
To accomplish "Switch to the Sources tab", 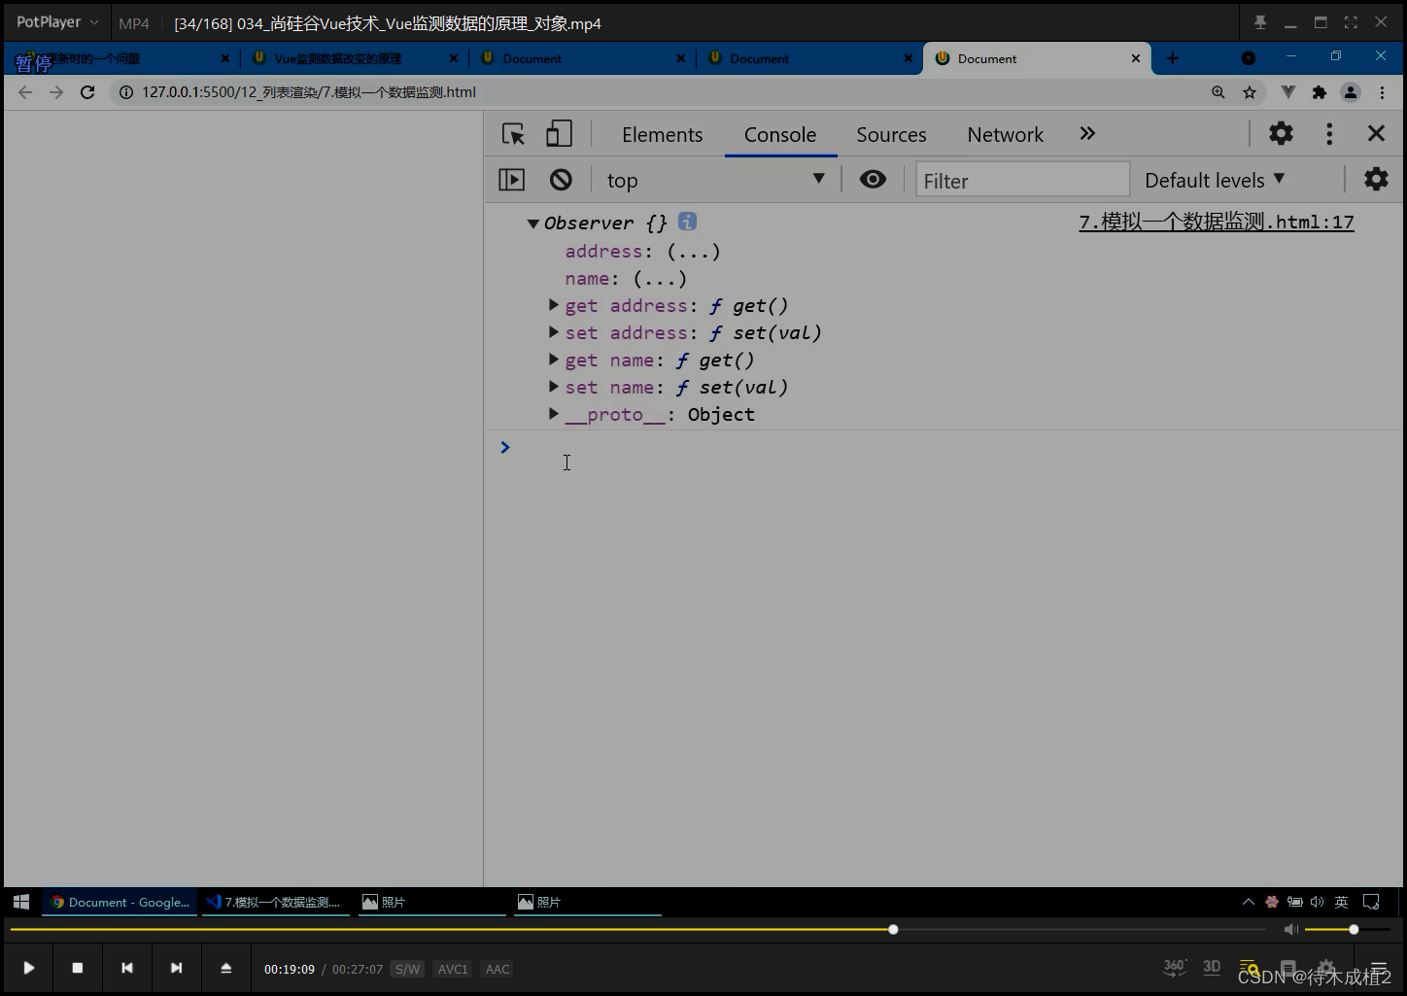I will coord(891,135).
